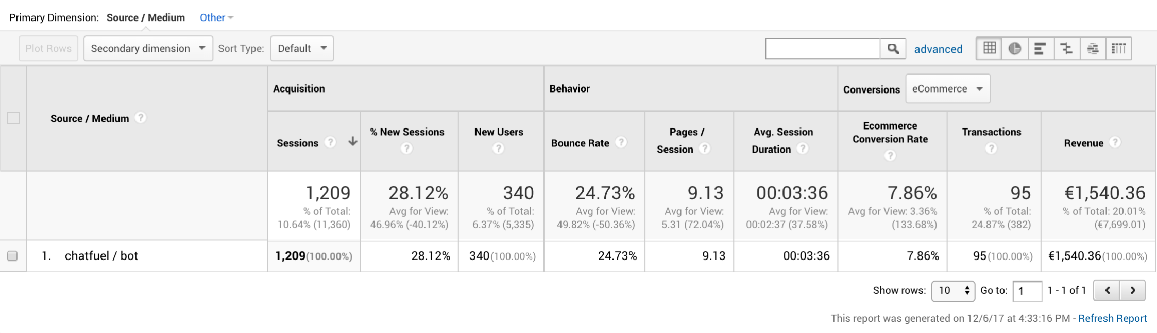Check the chatfuel / bot row checkbox
The image size is (1157, 333).
tap(12, 256)
